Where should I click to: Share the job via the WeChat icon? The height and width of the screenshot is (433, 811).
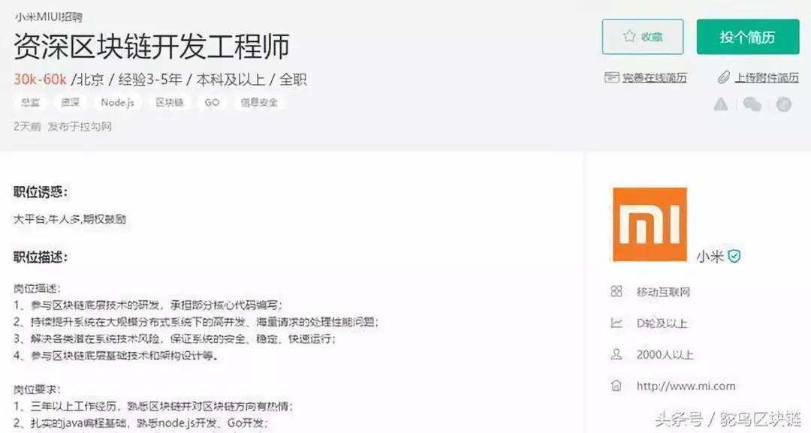click(752, 104)
